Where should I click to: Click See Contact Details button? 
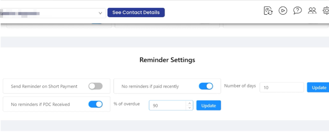coord(136,13)
